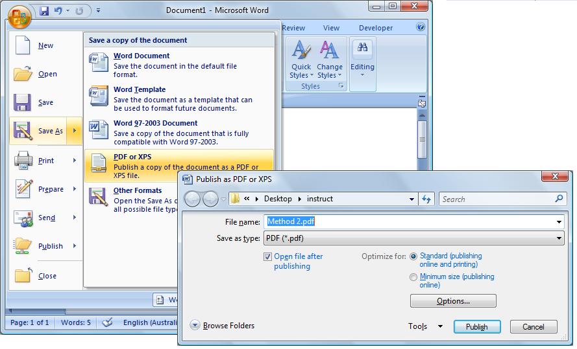Click the Forward navigation button in the dialog
The image size is (577, 349).
(x=210, y=199)
